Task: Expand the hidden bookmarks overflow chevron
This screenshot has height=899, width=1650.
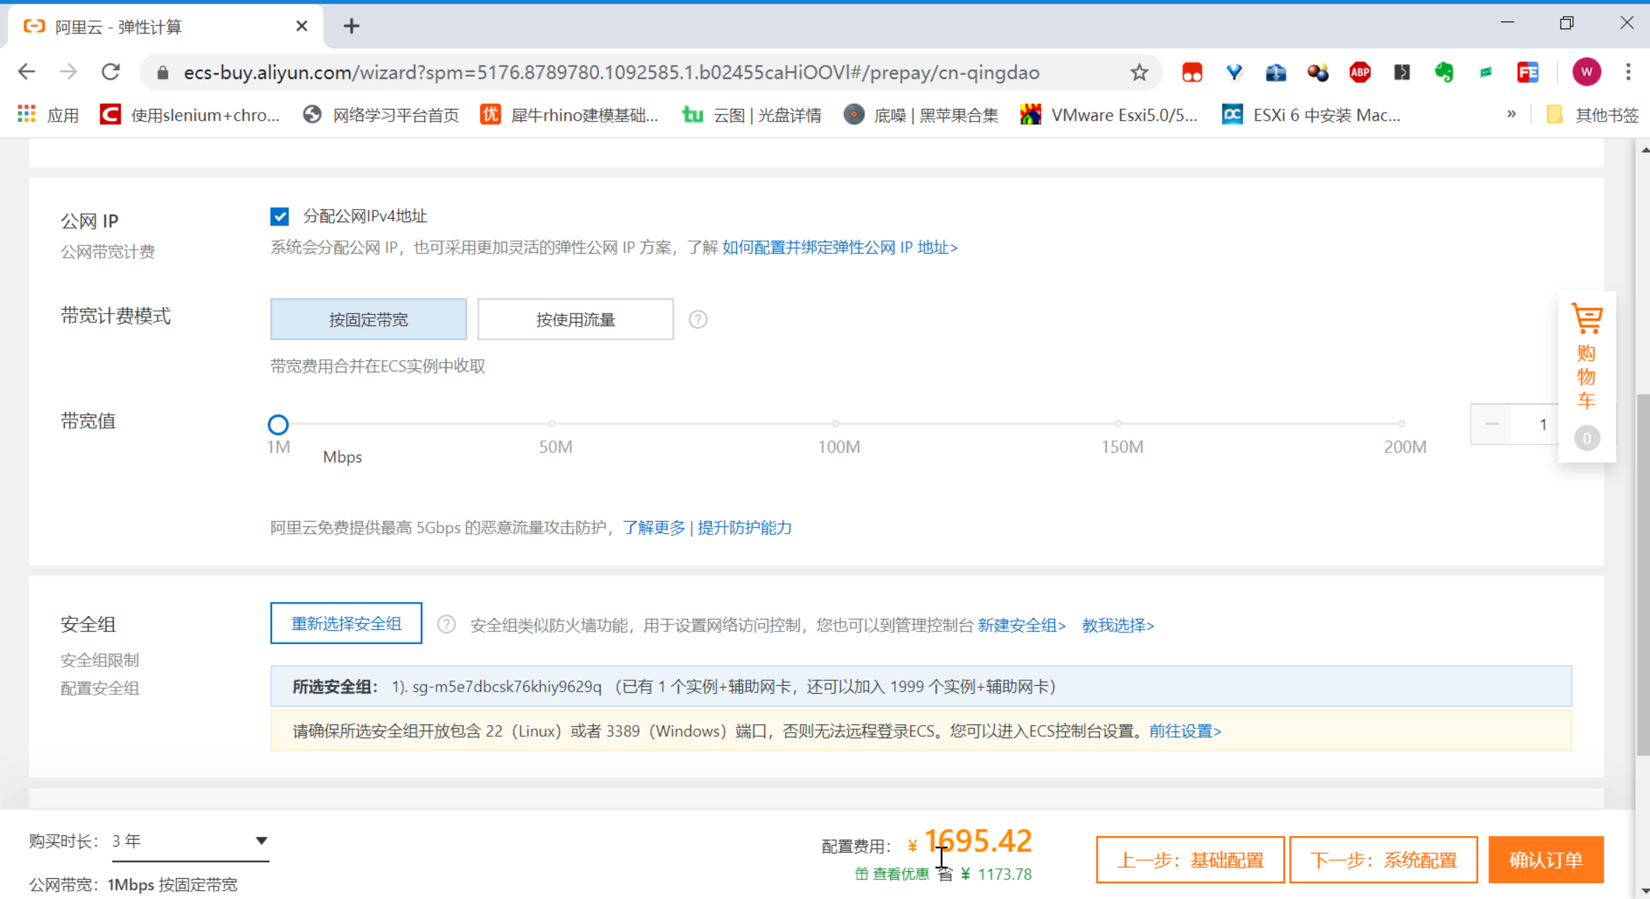Action: coord(1512,114)
